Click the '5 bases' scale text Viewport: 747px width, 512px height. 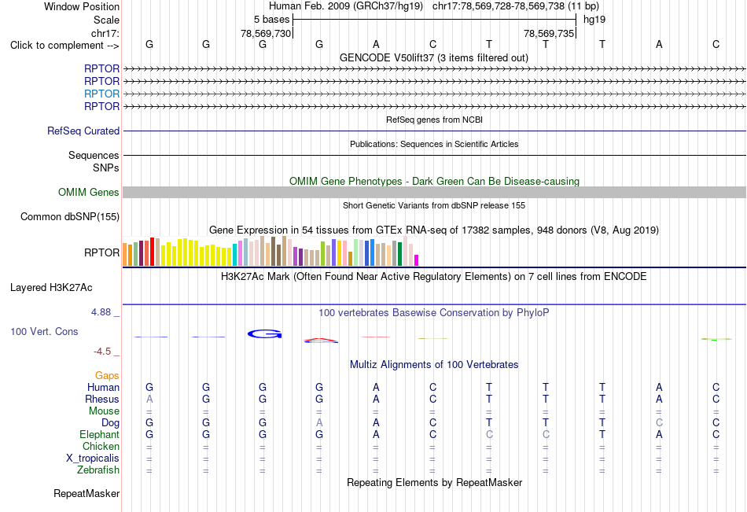coord(271,20)
